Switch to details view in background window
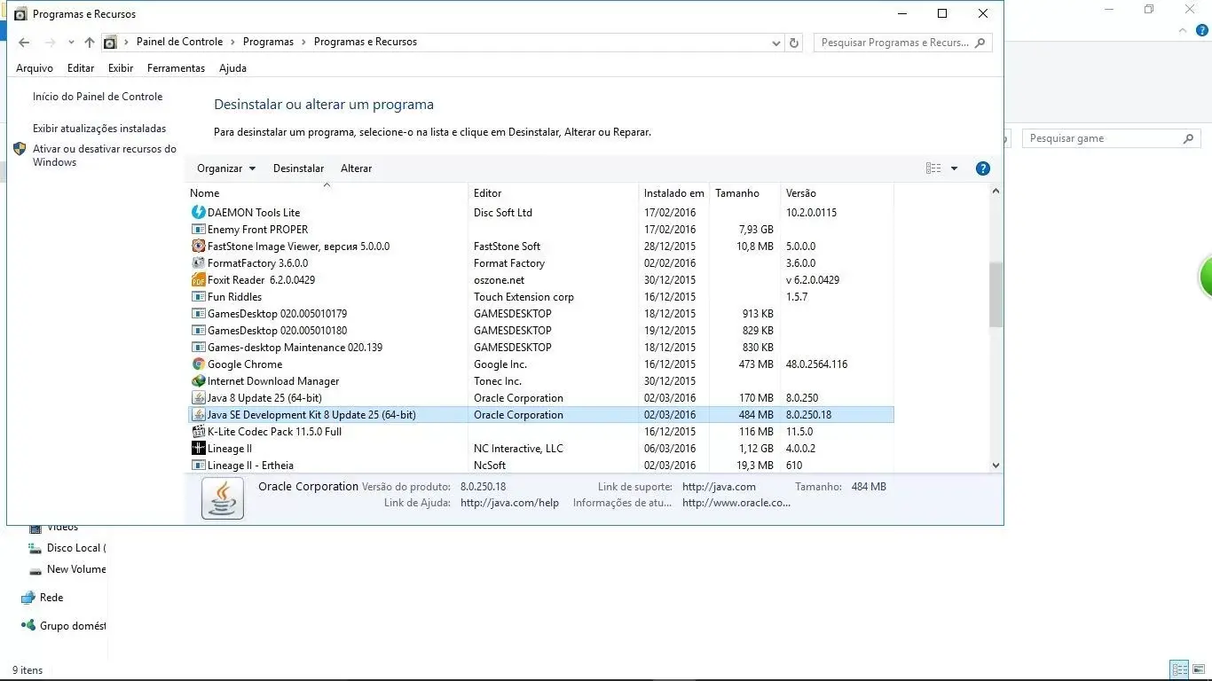 coord(1179,669)
